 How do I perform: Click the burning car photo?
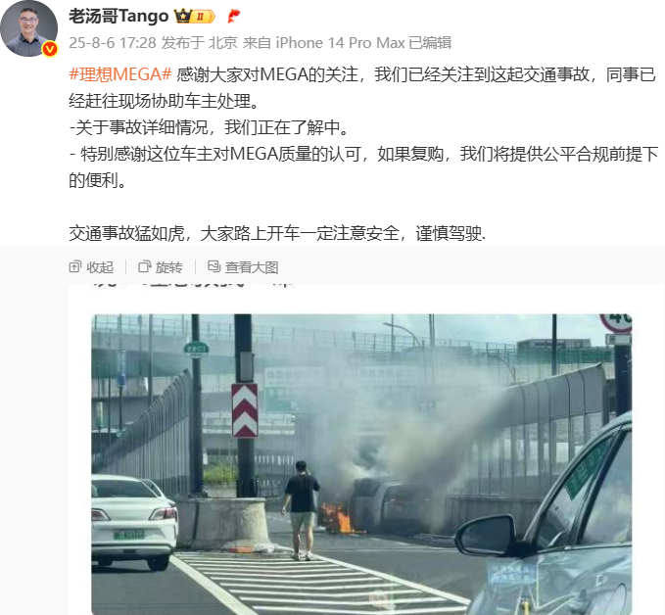point(361,464)
